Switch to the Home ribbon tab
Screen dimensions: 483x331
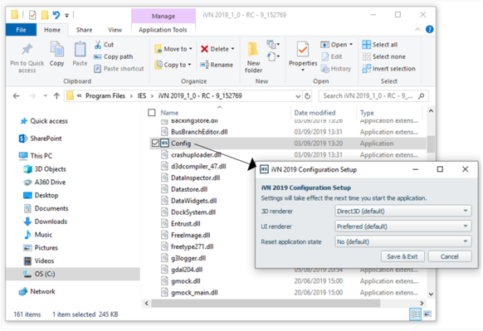(x=52, y=30)
